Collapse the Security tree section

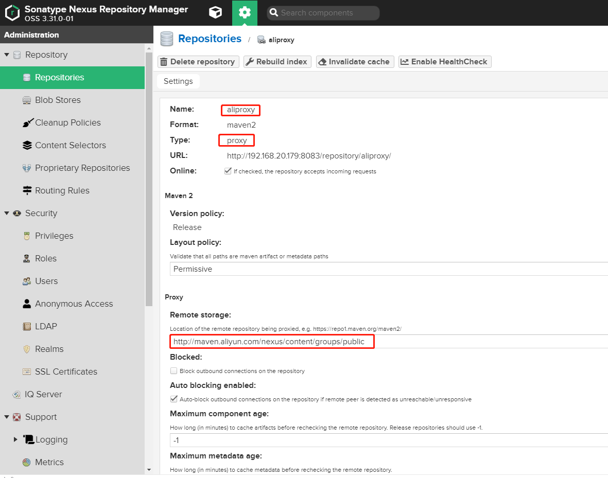(7, 213)
